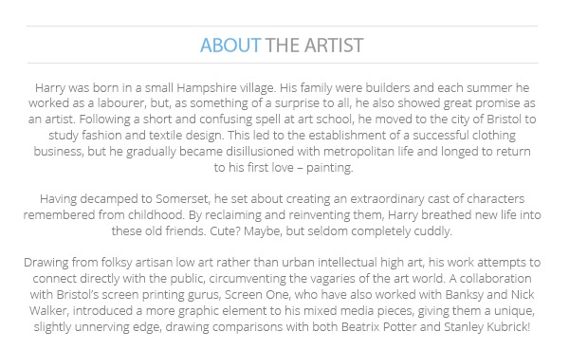Click the word "Somerset" in second paragraph
Image resolution: width=569 pixels, height=350 pixels.
182,199
